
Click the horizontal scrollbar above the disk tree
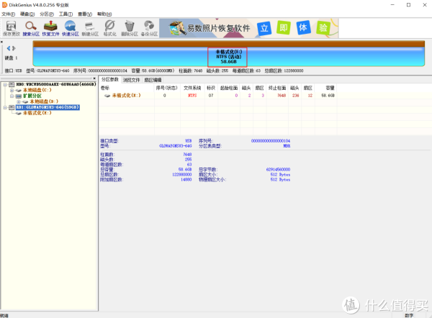click(46, 78)
